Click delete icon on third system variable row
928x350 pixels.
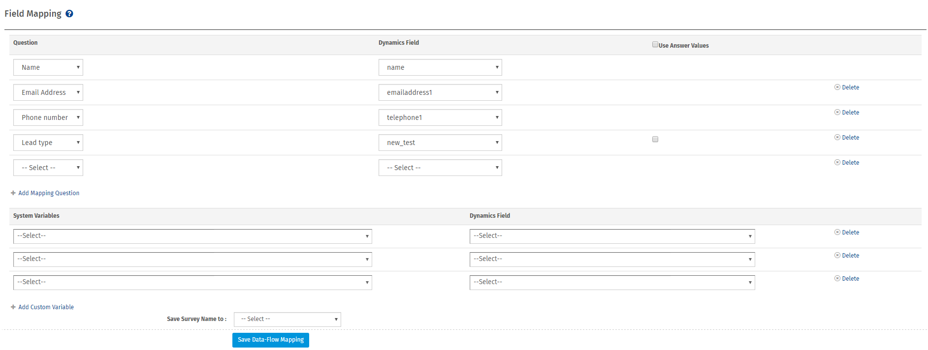837,278
